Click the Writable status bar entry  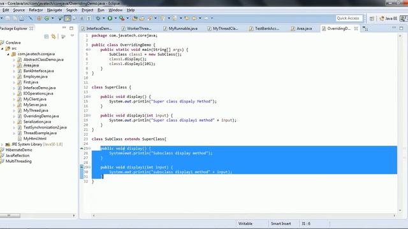pos(245,223)
